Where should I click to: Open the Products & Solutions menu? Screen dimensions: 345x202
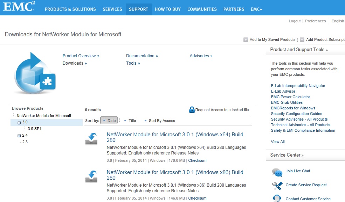70,9
